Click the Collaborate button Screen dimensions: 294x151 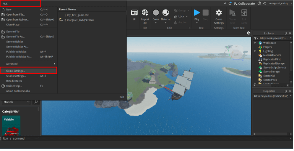pyautogui.click(x=244, y=3)
